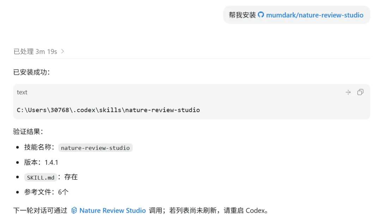Click the text language label of code block
This screenshot has width=381, height=219.
(x=22, y=92)
